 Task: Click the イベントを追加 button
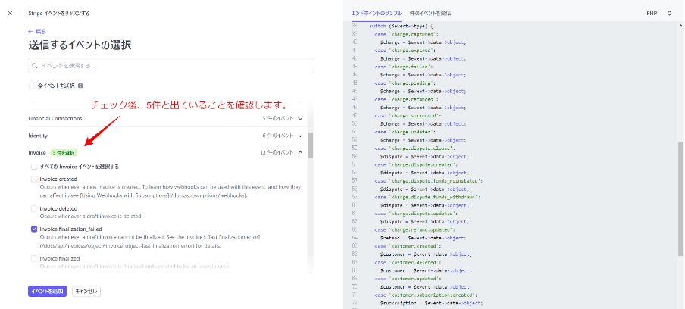tap(48, 291)
